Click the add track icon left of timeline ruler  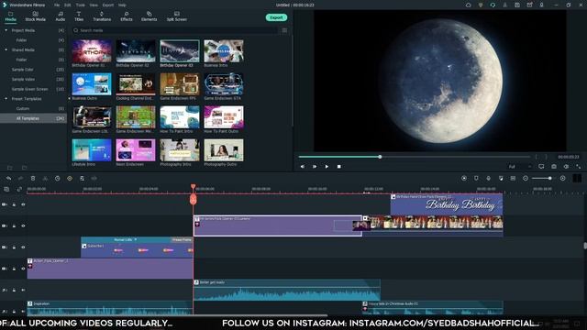[6, 190]
